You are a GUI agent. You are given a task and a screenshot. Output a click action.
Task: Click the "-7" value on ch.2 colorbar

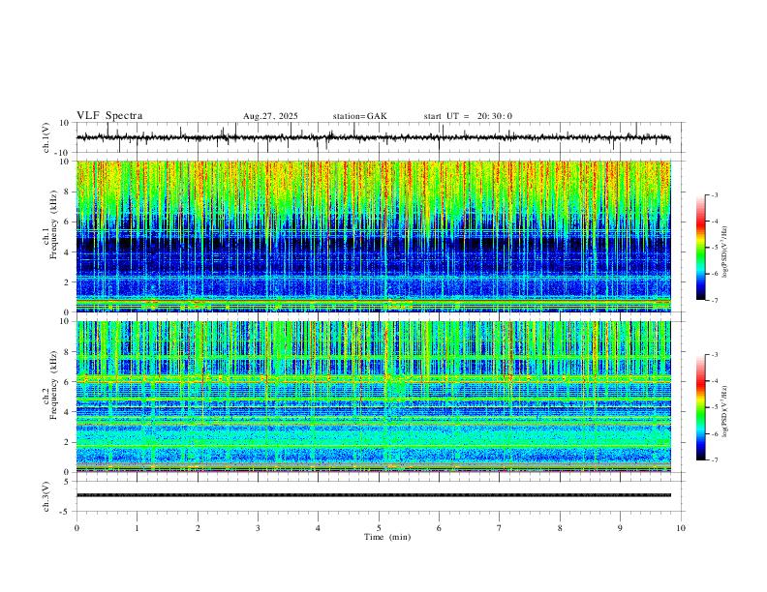click(x=715, y=460)
